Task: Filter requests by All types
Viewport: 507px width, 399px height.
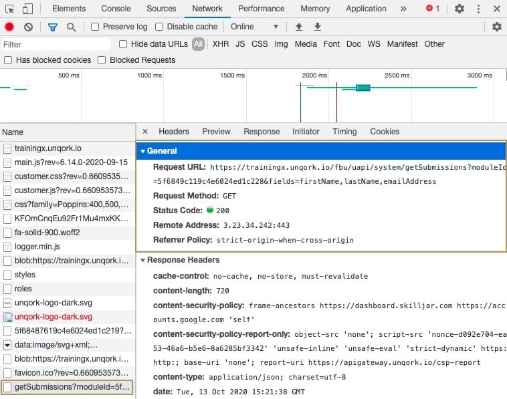Action: [x=198, y=44]
